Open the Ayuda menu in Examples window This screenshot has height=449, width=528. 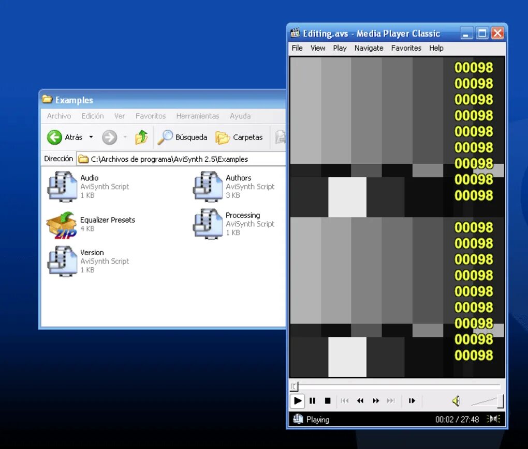[x=240, y=116]
